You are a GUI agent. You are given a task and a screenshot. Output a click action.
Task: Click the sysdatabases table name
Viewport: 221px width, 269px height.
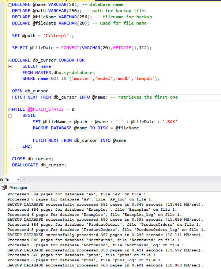79,73
